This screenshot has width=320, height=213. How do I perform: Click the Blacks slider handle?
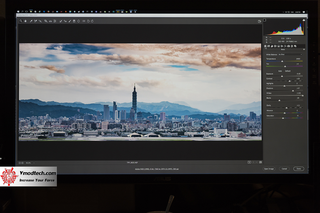[x=279, y=100]
